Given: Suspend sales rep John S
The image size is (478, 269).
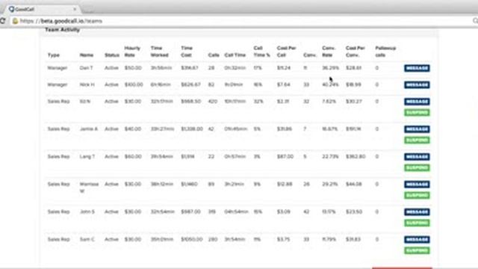Looking at the screenshot, I should (x=417, y=223).
